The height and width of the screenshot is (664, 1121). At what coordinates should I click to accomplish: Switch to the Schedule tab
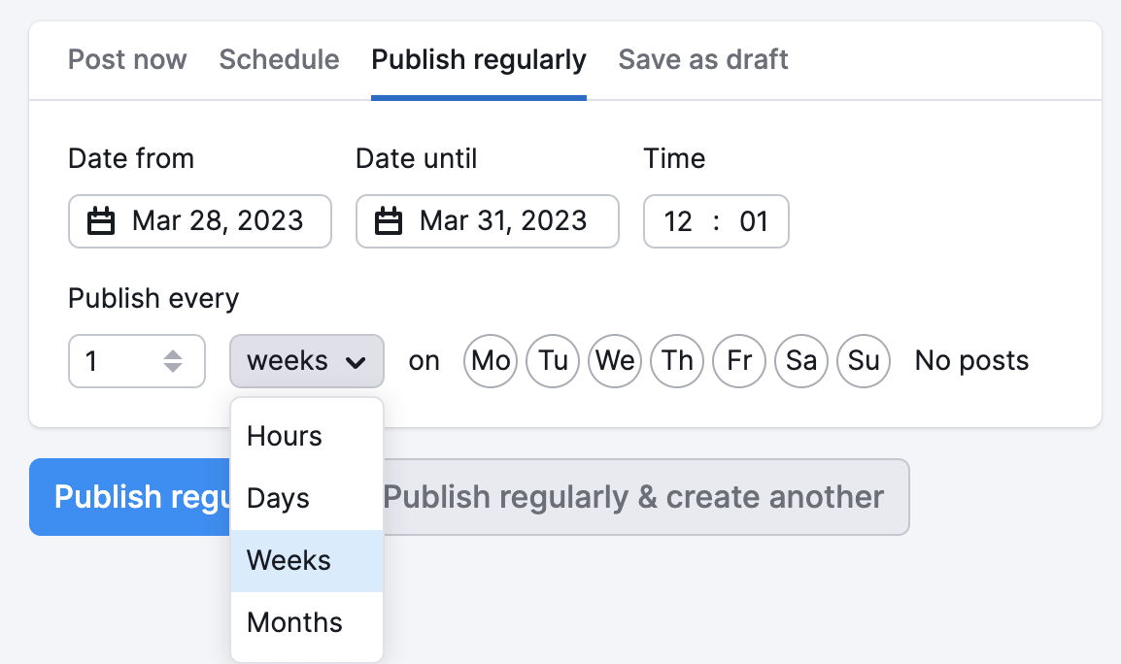[279, 59]
